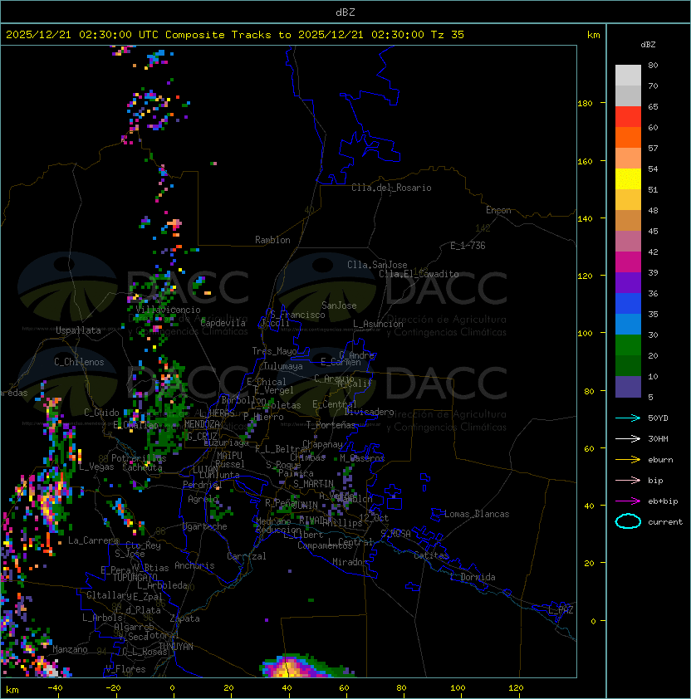691x699 pixels.
Task: Click the Clla.del_Rosario label
Action: (x=391, y=188)
